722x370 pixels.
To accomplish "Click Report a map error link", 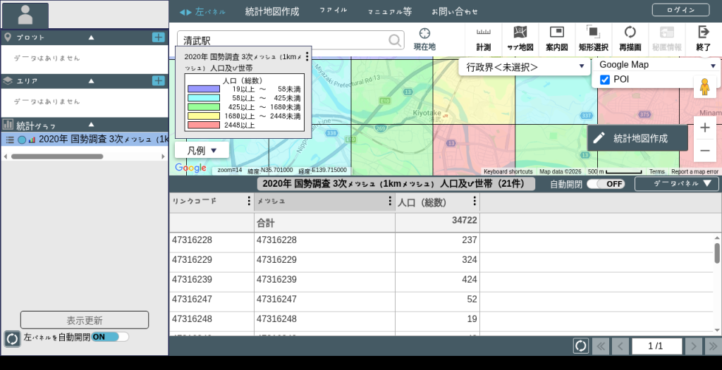I will tap(695, 172).
